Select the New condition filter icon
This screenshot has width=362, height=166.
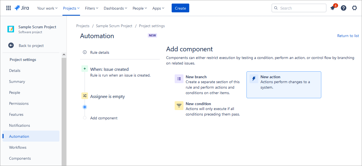[x=179, y=106]
